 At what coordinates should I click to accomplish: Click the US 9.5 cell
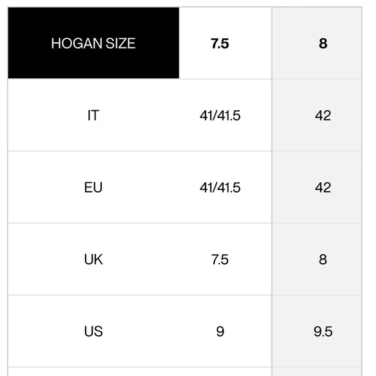pyautogui.click(x=323, y=331)
